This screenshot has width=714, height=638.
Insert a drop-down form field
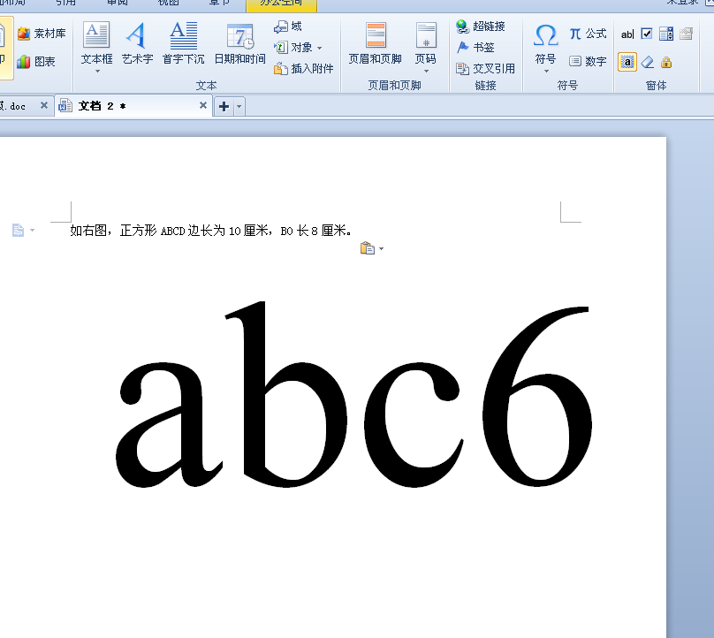point(666,34)
